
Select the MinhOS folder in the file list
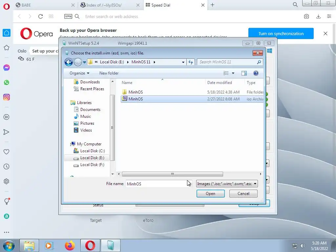pos(192,92)
